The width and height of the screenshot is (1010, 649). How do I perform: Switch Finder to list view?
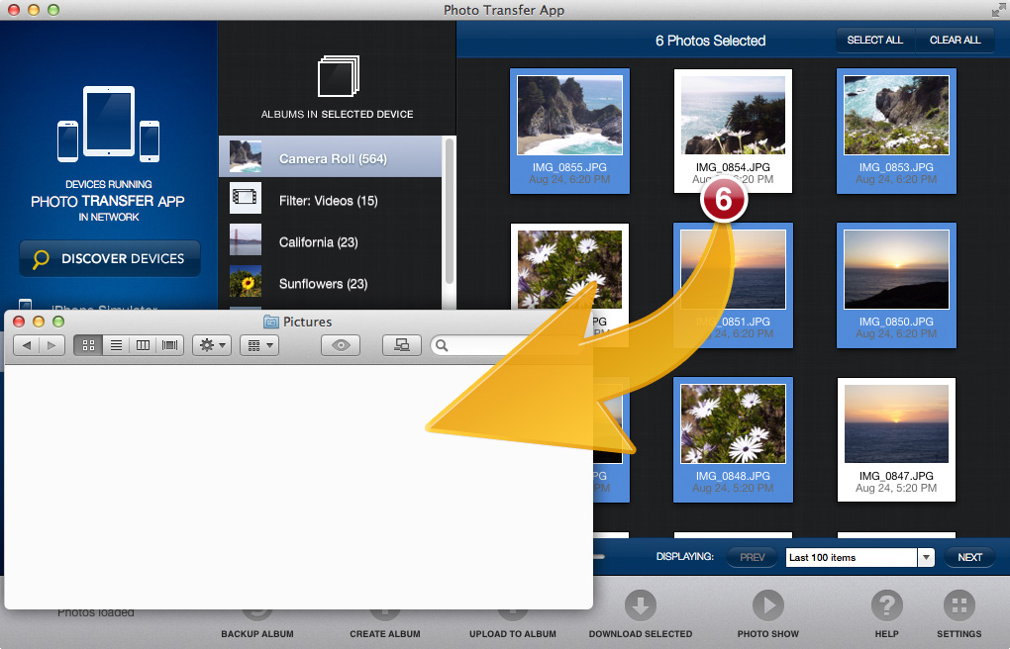click(116, 345)
